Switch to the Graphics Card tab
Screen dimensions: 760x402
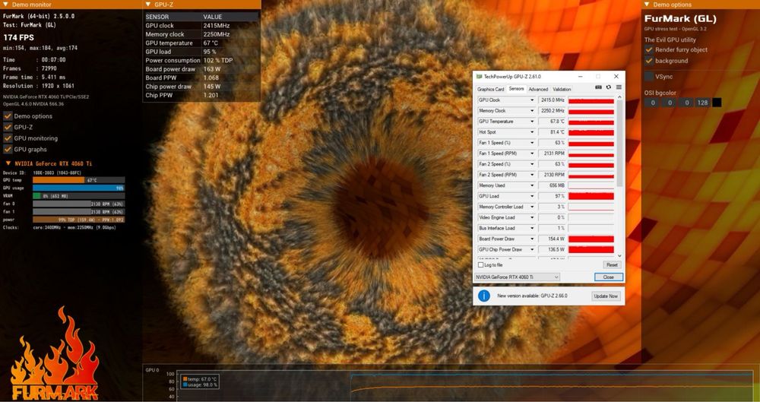point(490,89)
